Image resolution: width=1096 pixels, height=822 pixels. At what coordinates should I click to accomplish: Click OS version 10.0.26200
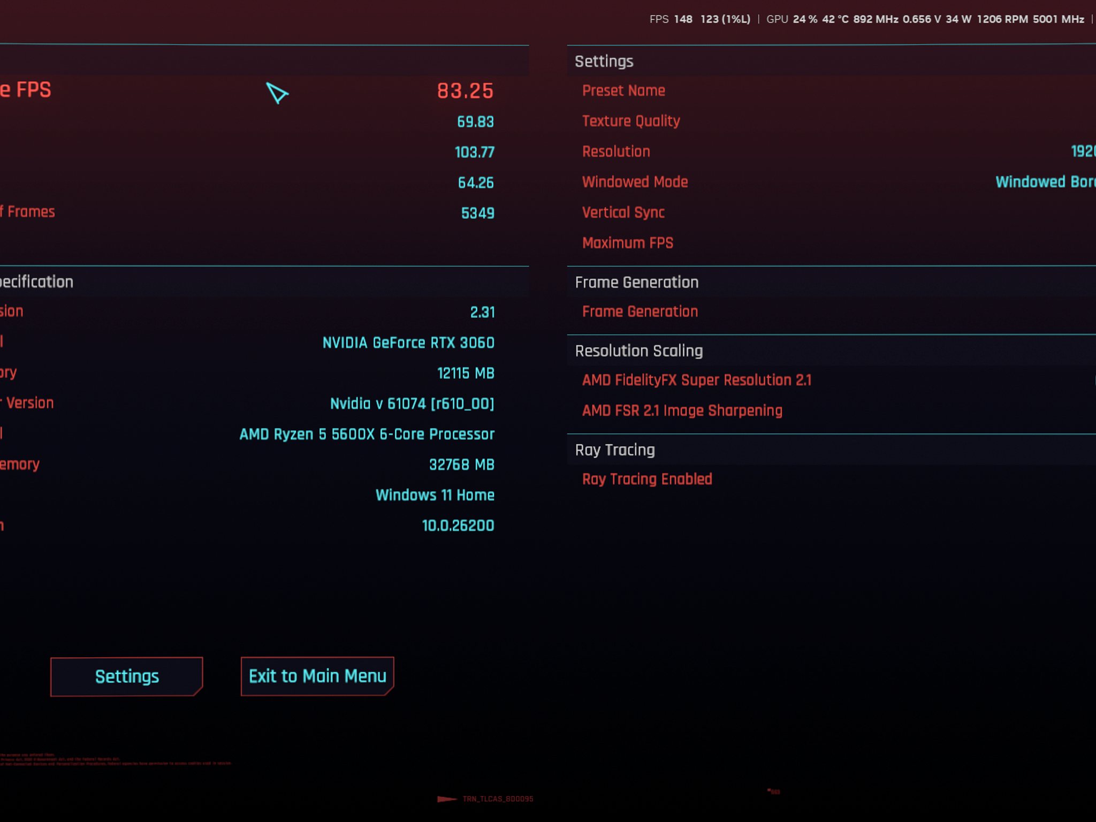[458, 526]
